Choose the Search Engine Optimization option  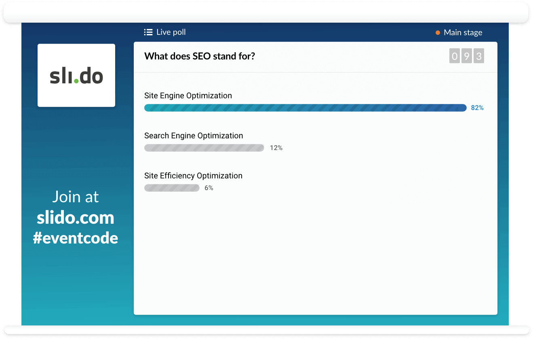(x=194, y=136)
